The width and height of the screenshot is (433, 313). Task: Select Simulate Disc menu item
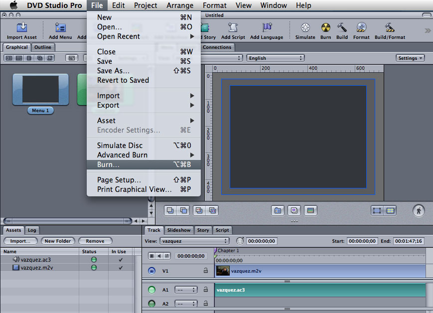click(144, 146)
